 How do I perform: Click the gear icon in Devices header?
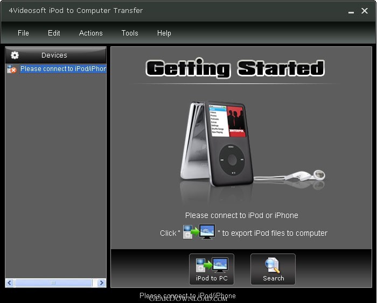[15, 55]
